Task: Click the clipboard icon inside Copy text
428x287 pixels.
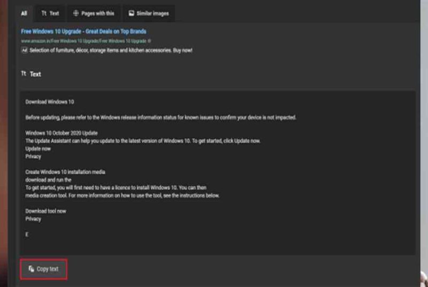Action: pyautogui.click(x=32, y=269)
